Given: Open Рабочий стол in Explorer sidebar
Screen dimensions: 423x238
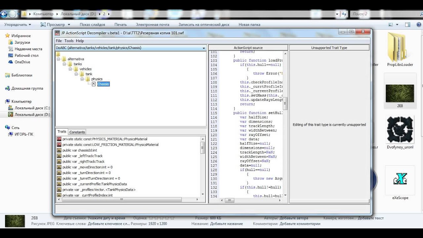Looking at the screenshot, I should coord(26,56).
